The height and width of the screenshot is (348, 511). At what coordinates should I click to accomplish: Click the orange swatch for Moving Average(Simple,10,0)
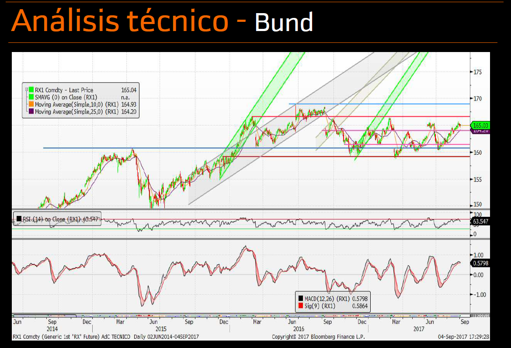click(x=31, y=104)
